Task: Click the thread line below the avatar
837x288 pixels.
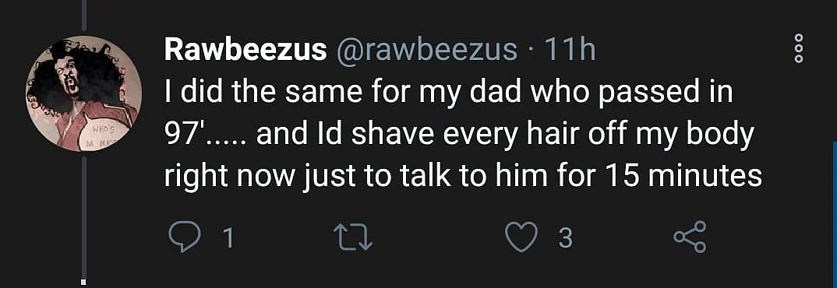Action: click(x=84, y=218)
